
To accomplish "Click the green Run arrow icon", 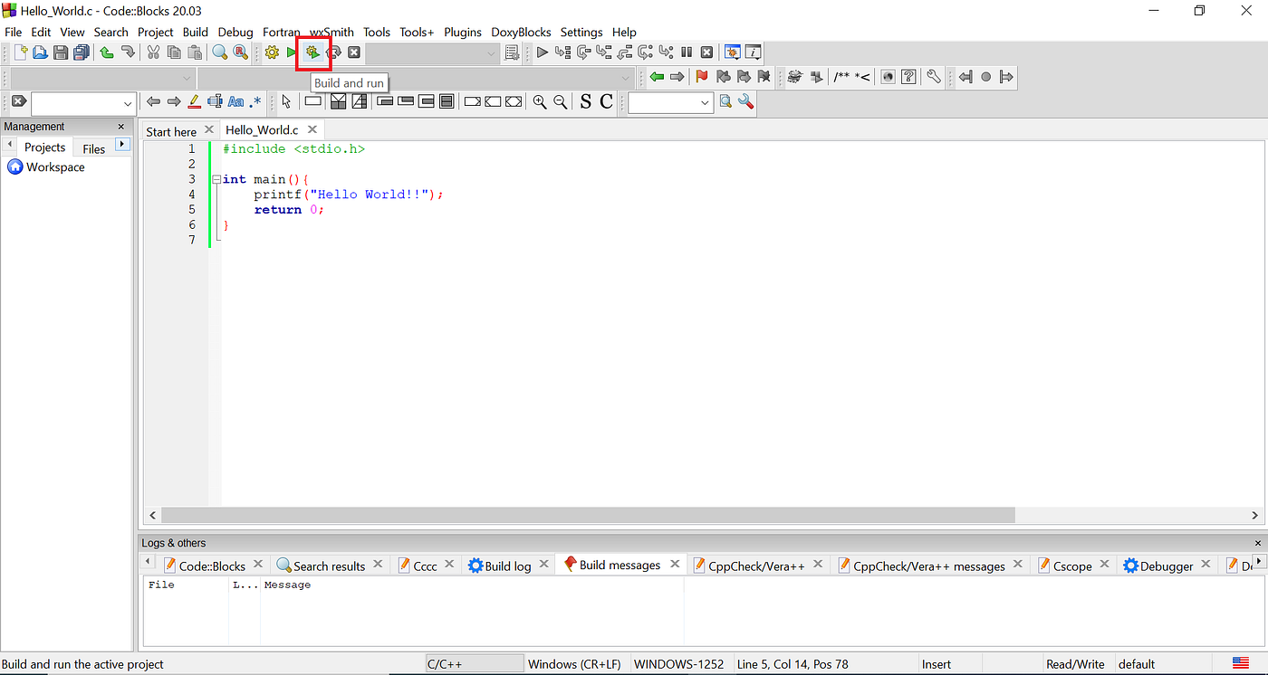I will tap(292, 52).
